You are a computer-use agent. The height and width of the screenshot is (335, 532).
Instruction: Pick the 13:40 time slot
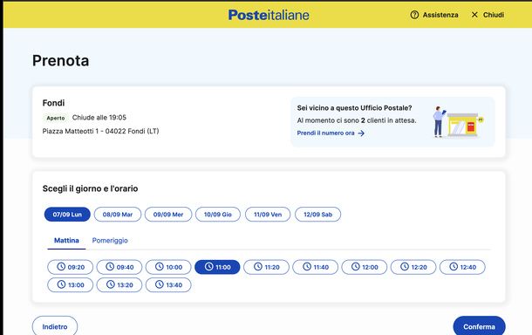pyautogui.click(x=168, y=284)
